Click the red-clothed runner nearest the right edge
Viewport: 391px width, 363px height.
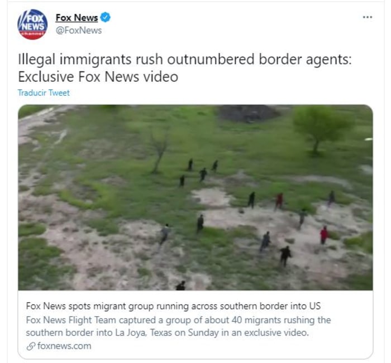point(324,235)
